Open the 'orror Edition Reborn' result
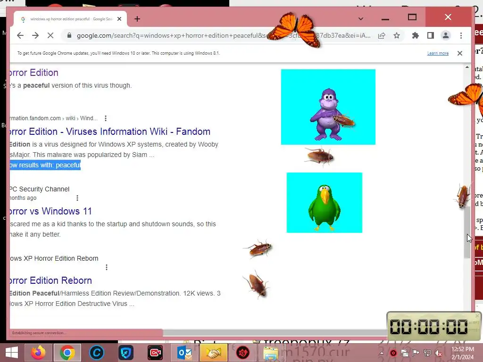 click(x=51, y=280)
